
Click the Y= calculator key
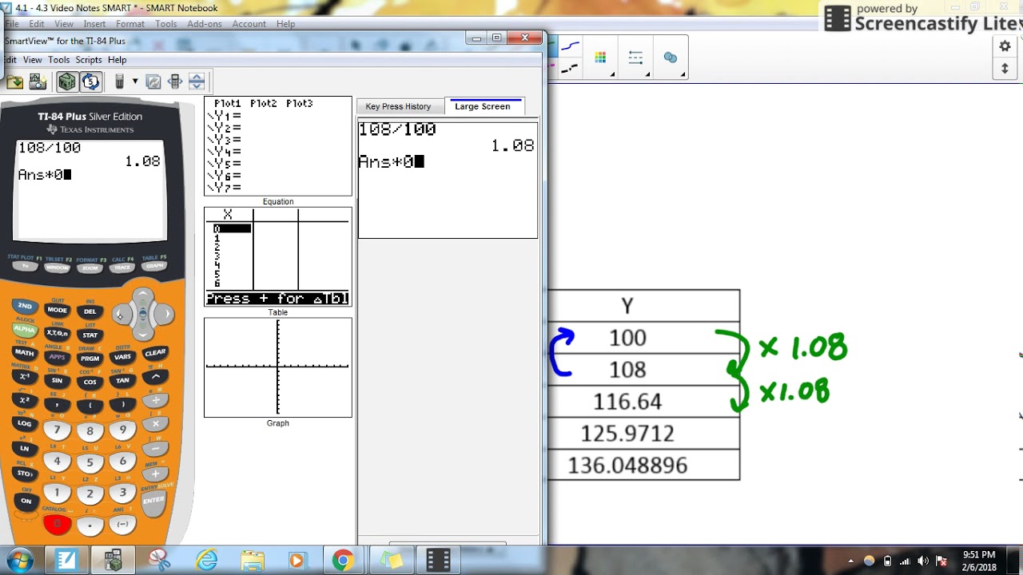click(26, 267)
